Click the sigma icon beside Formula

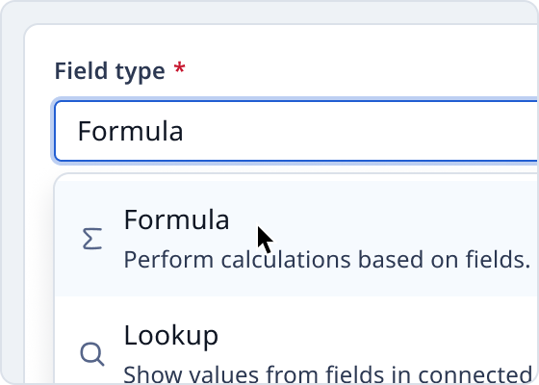click(x=92, y=239)
